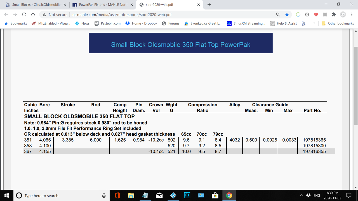
Task: Reload the current PDF page
Action: point(24,15)
